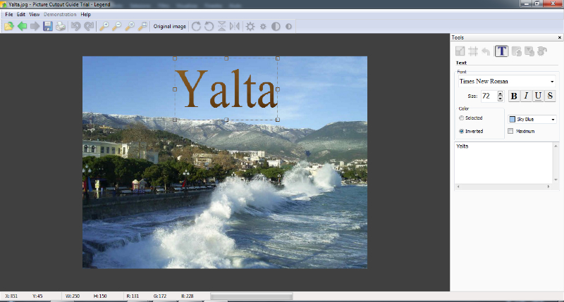The height and width of the screenshot is (302, 564).
Task: Open the Sky Blue color dropdown
Action: pos(552,120)
